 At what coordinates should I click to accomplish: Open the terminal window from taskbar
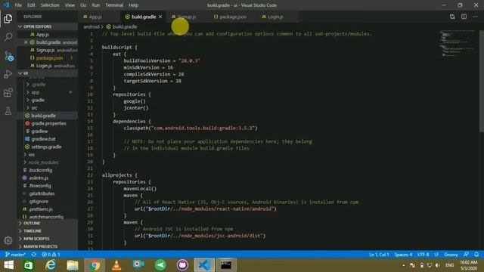coord(226,265)
